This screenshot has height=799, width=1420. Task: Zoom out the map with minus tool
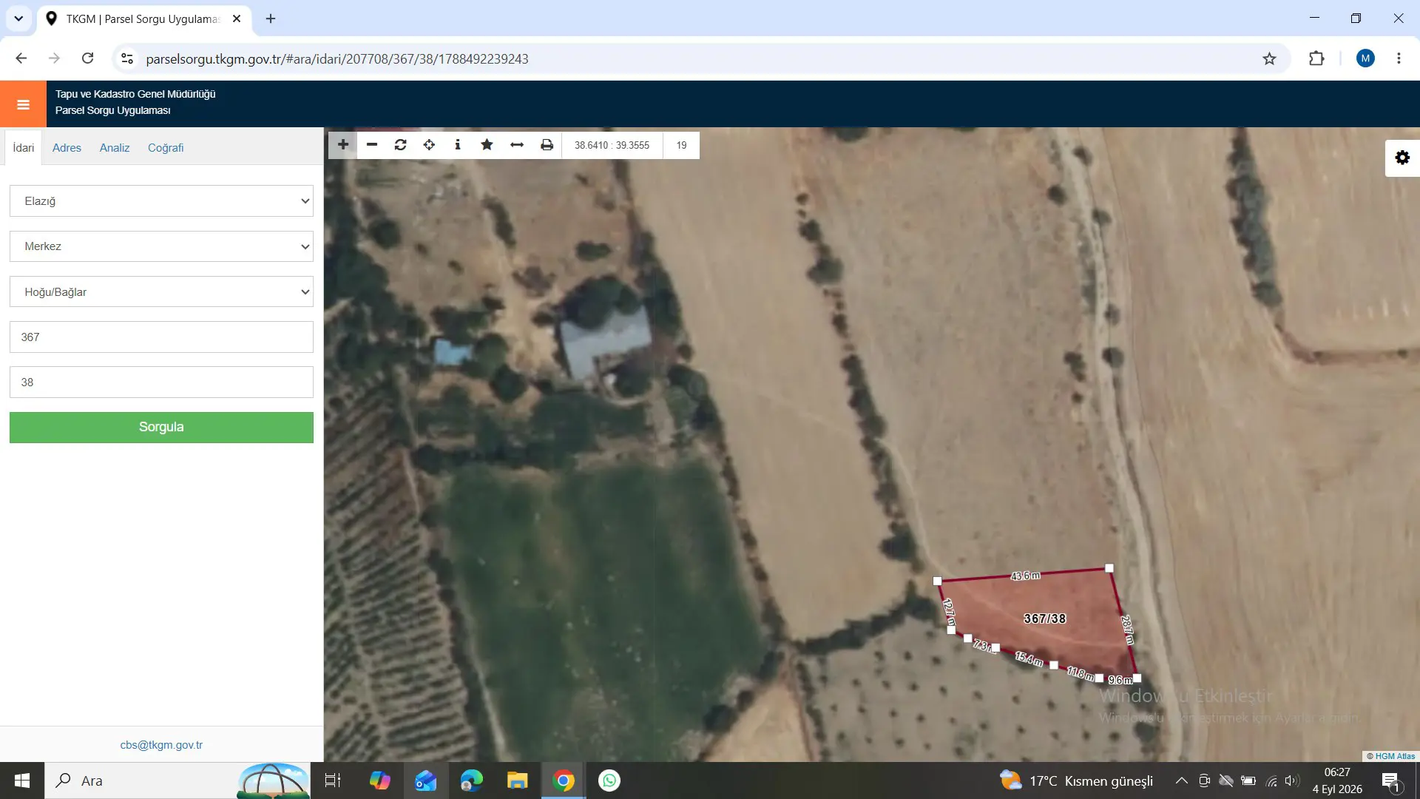click(x=372, y=145)
